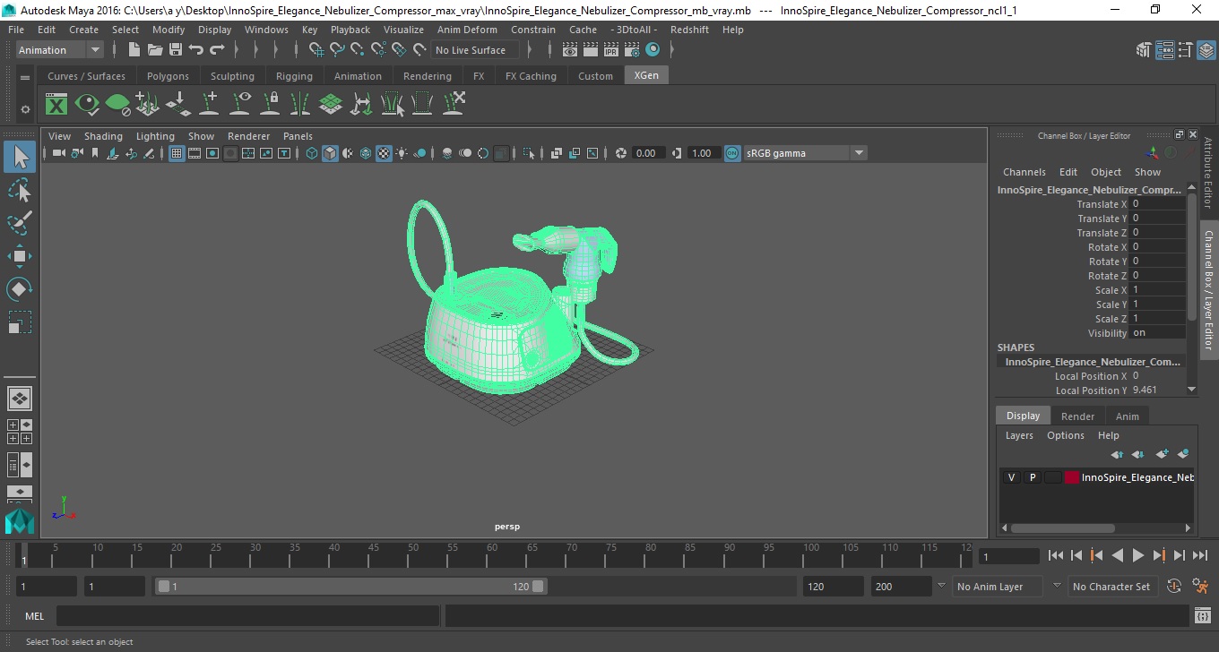
Task: Redo the last undone action
Action: 217,50
